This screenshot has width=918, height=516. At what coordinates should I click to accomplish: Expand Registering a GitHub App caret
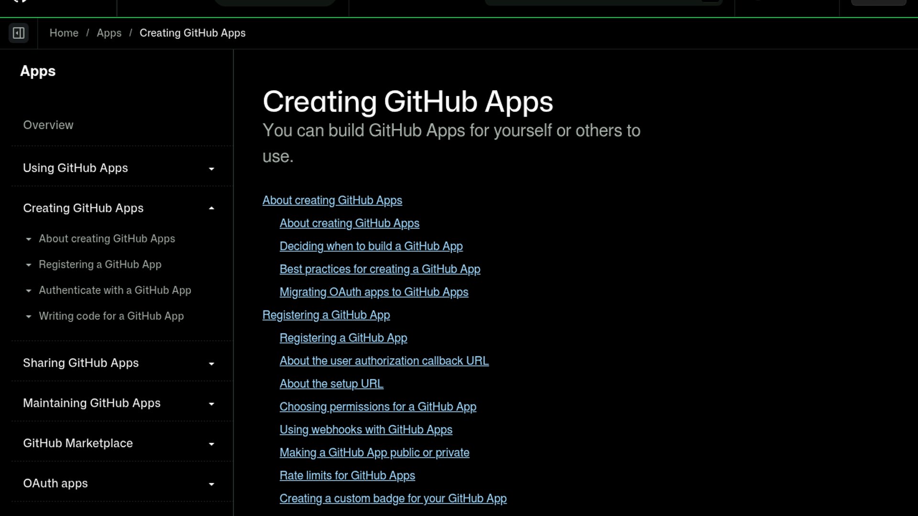(29, 265)
